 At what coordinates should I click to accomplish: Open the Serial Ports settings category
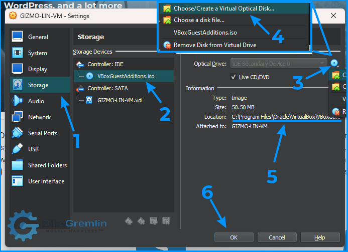40,133
